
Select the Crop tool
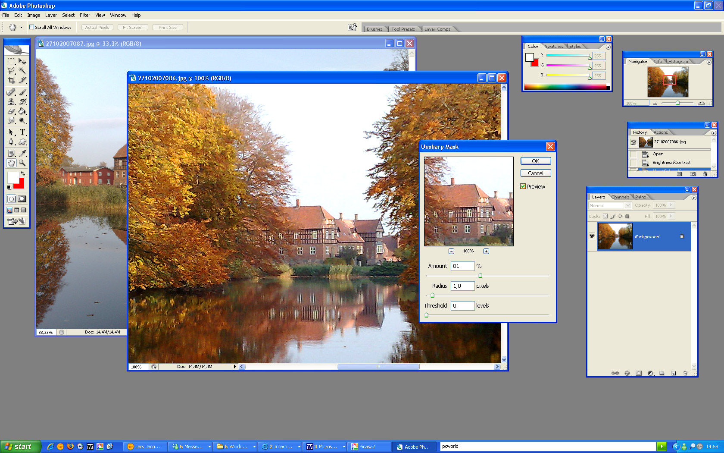(x=12, y=80)
